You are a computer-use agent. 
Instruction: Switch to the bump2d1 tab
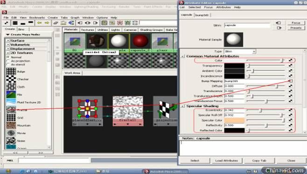pos(202,15)
